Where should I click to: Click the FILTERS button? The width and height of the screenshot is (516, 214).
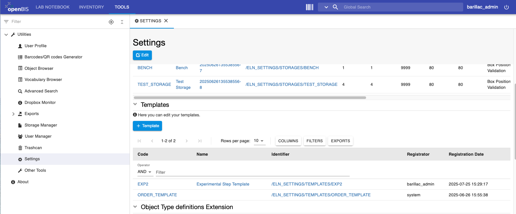315,141
